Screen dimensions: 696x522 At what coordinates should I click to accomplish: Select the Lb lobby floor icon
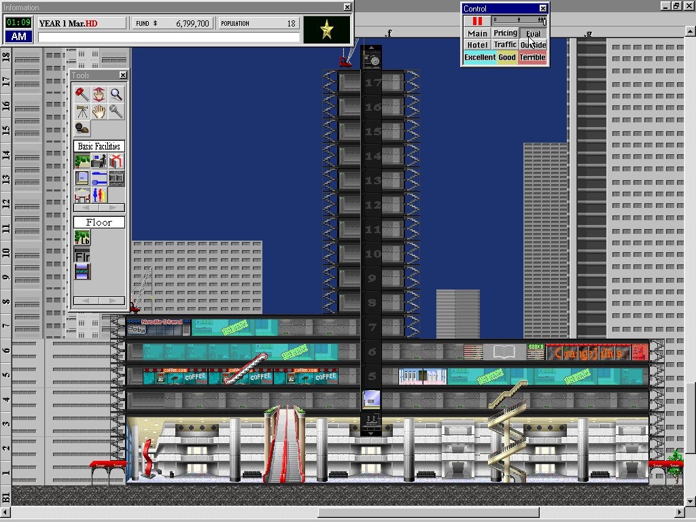[82, 237]
